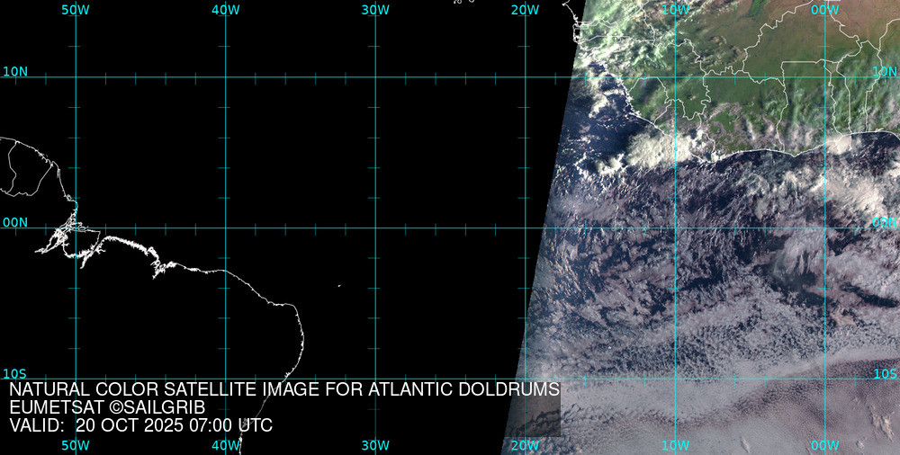Viewport: 900px width, 455px height.
Task: Click the small isolated island east of Brazil
Action: [339, 287]
